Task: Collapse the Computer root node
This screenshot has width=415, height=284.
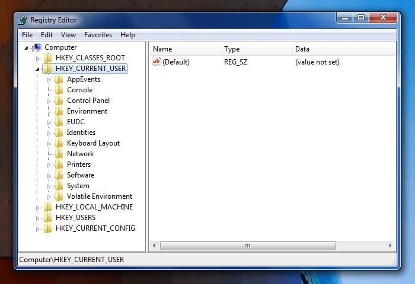Action: (26, 48)
